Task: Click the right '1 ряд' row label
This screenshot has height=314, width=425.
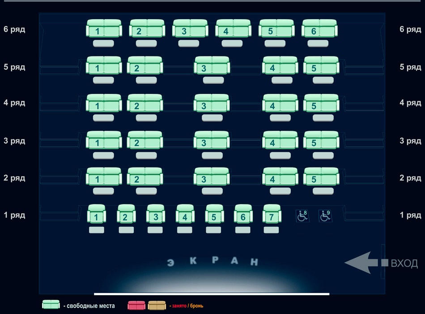Action: click(x=410, y=215)
